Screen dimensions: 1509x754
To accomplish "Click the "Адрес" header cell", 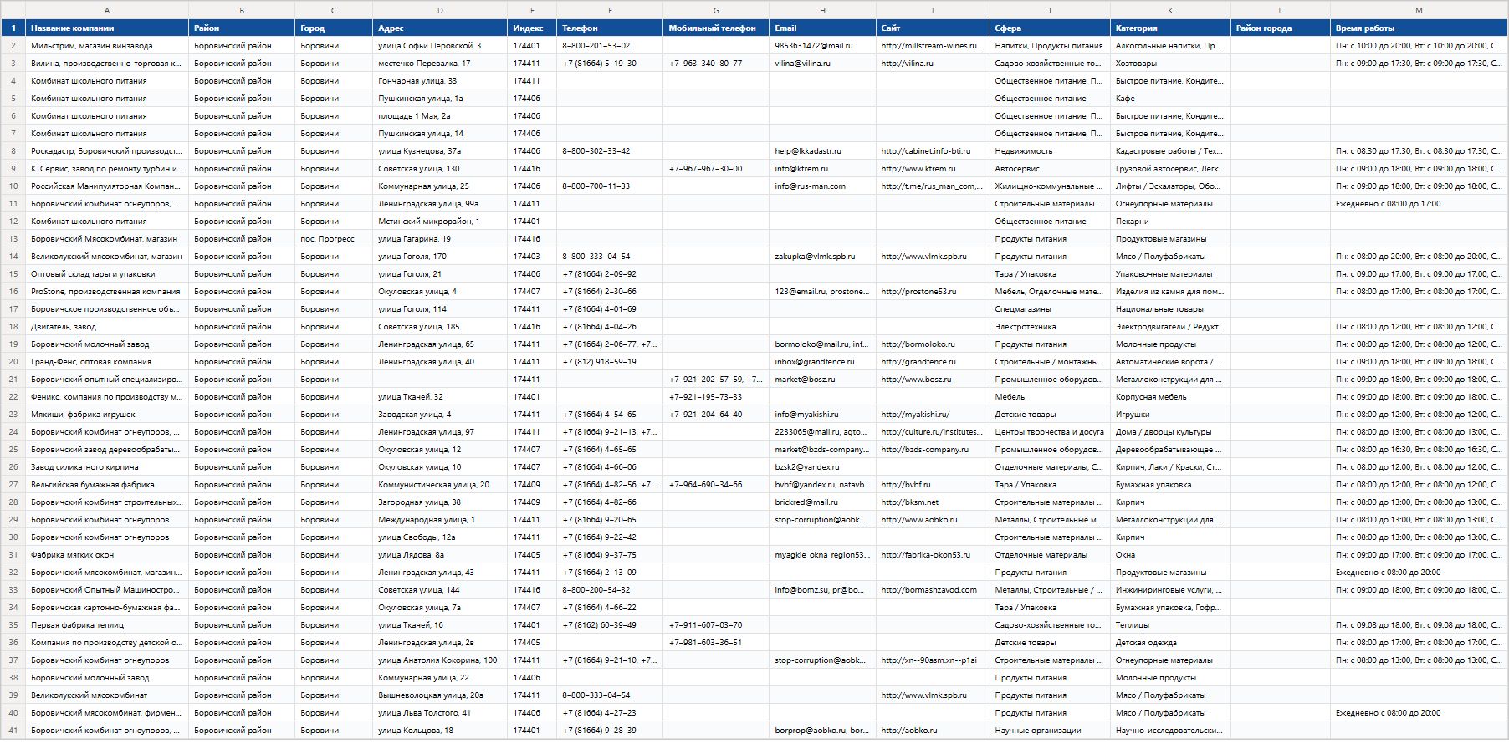I will [x=440, y=28].
